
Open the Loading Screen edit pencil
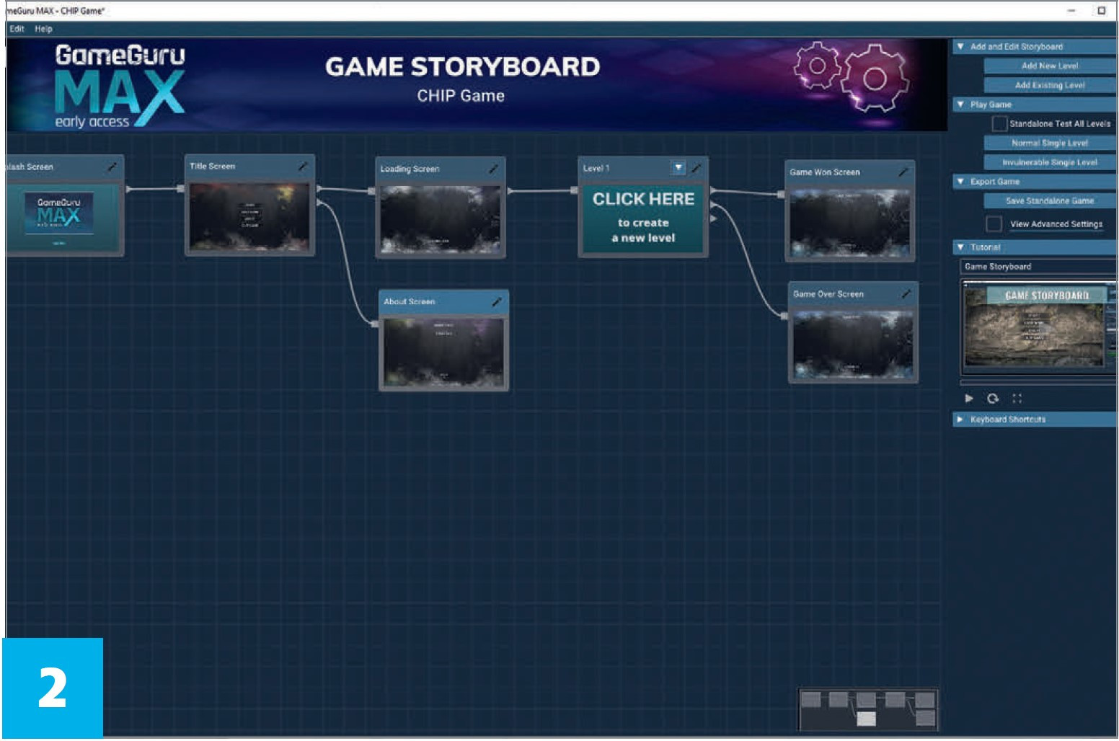click(x=494, y=169)
